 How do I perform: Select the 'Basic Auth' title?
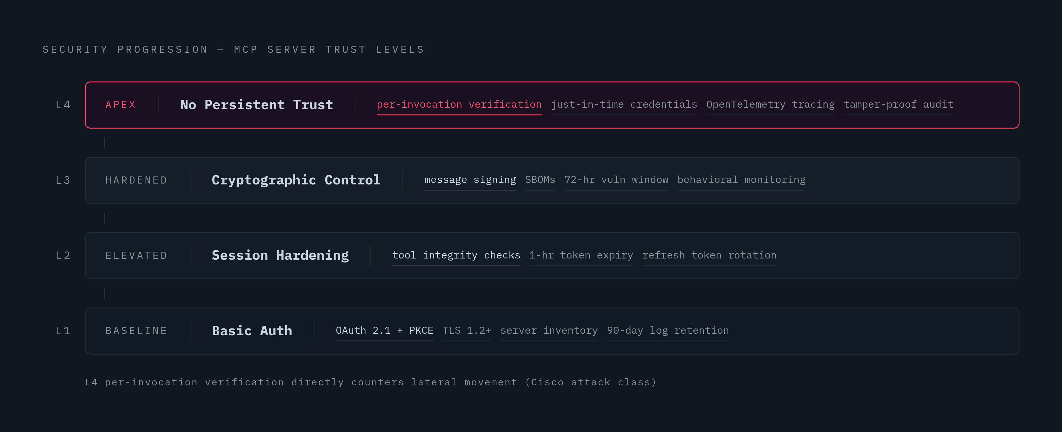click(251, 330)
